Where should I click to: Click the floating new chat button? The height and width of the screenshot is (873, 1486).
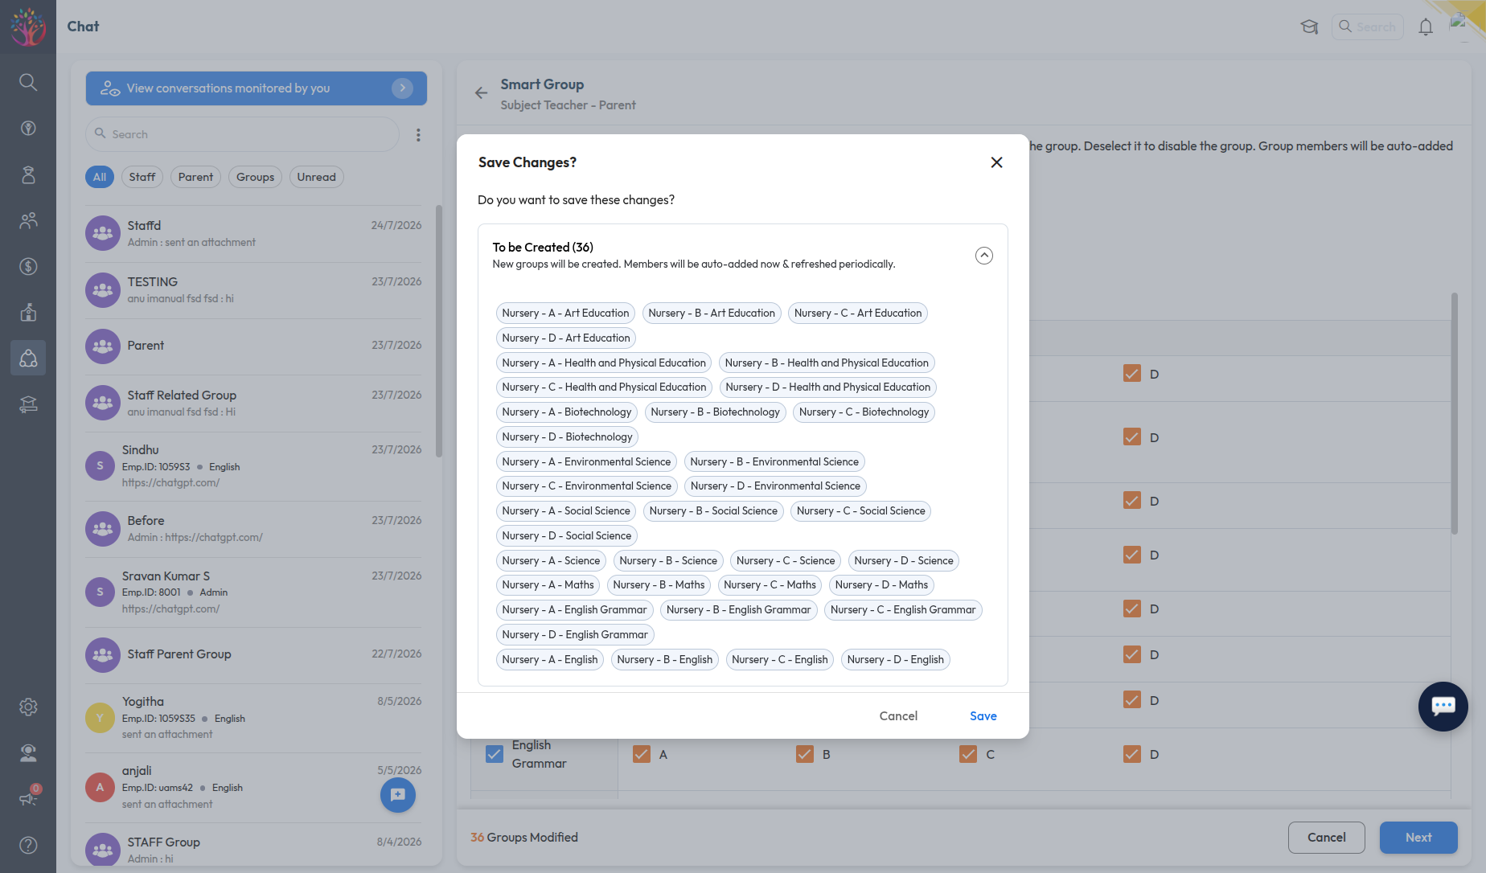398,795
